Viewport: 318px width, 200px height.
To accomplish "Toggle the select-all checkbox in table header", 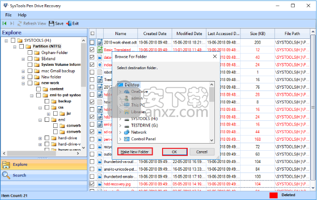I will click(93, 34).
